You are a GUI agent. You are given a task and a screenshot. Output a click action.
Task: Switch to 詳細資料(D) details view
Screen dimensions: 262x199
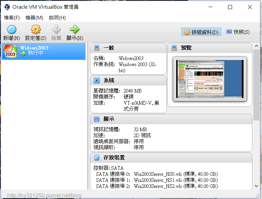coord(201,32)
